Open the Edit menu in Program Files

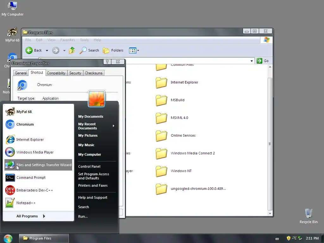click(39, 40)
